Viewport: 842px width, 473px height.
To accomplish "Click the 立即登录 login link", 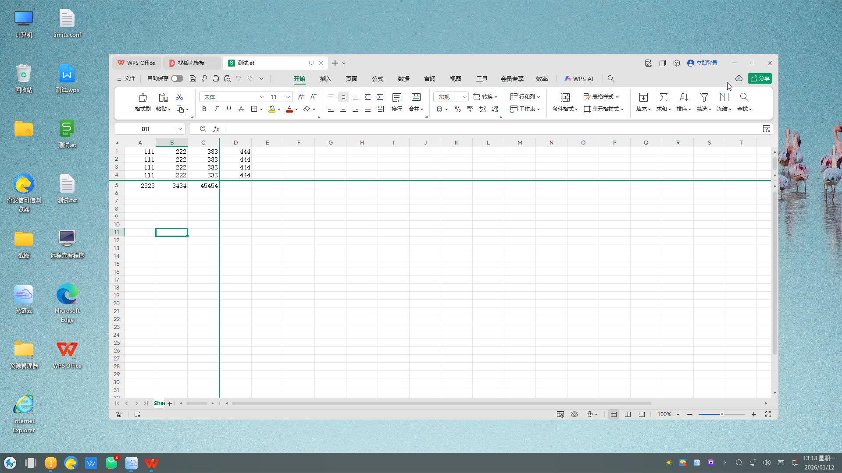I will [706, 63].
